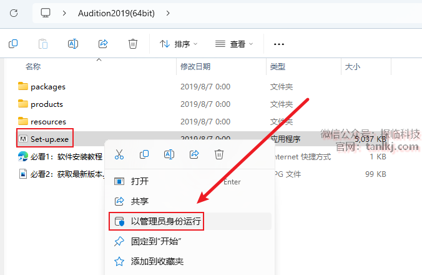Image resolution: width=422 pixels, height=275 pixels.
Task: Open the three-dot more options menu
Action: point(279,44)
